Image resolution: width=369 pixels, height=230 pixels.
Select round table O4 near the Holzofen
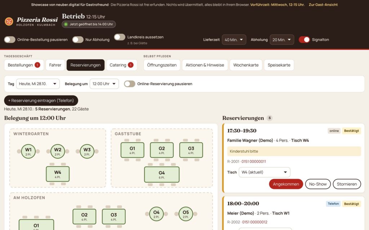(156, 214)
